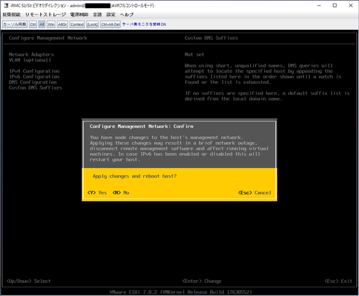359x296 pixels.
Task: Click the 'Apply changes and reboot host?' text
Action: (134, 176)
